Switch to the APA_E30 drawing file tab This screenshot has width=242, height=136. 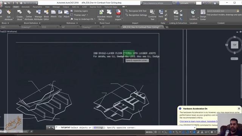(142, 27)
